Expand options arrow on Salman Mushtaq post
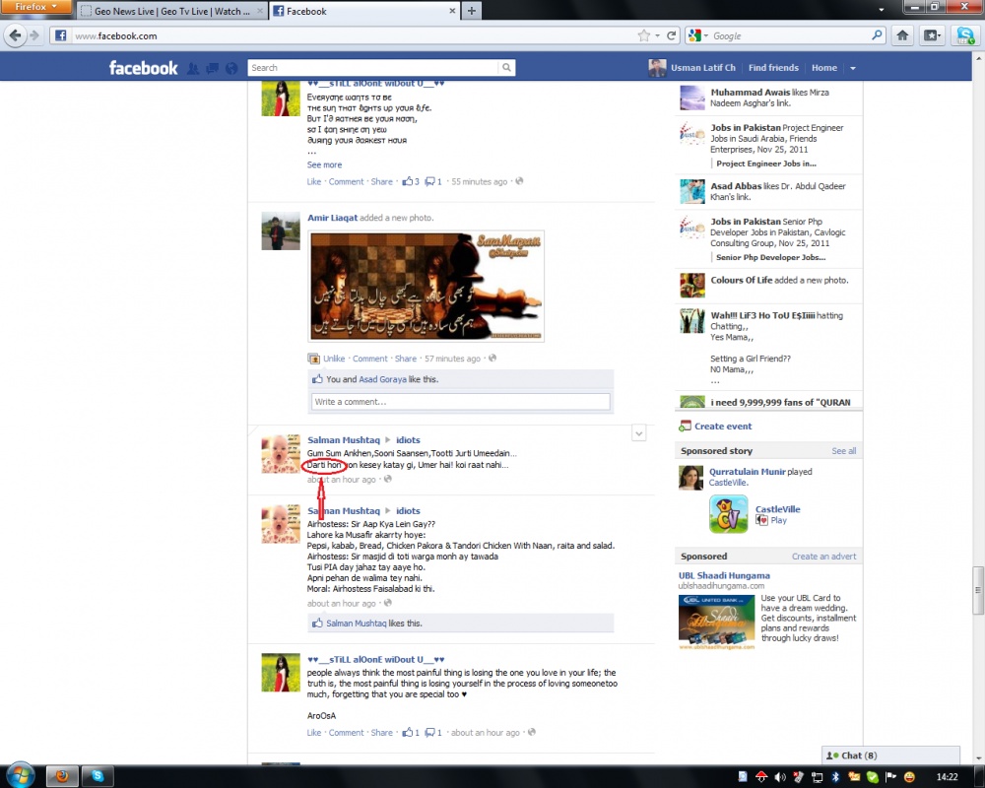Image resolution: width=985 pixels, height=788 pixels. pyautogui.click(x=638, y=433)
